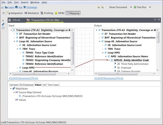Open the Edit menu
This screenshot has height=125, width=163.
[10, 2]
